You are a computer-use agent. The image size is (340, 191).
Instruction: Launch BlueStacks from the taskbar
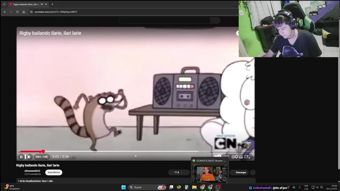179,187
